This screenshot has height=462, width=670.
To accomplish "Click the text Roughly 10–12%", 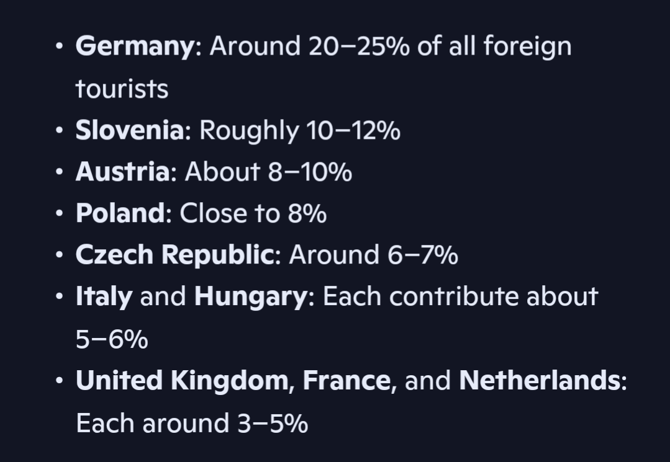I will (x=300, y=130).
